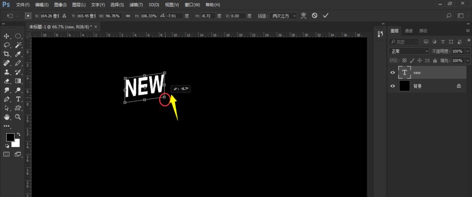Open the 窗口(W) menu
Screen dimensions: 472x197
(x=192, y=5)
